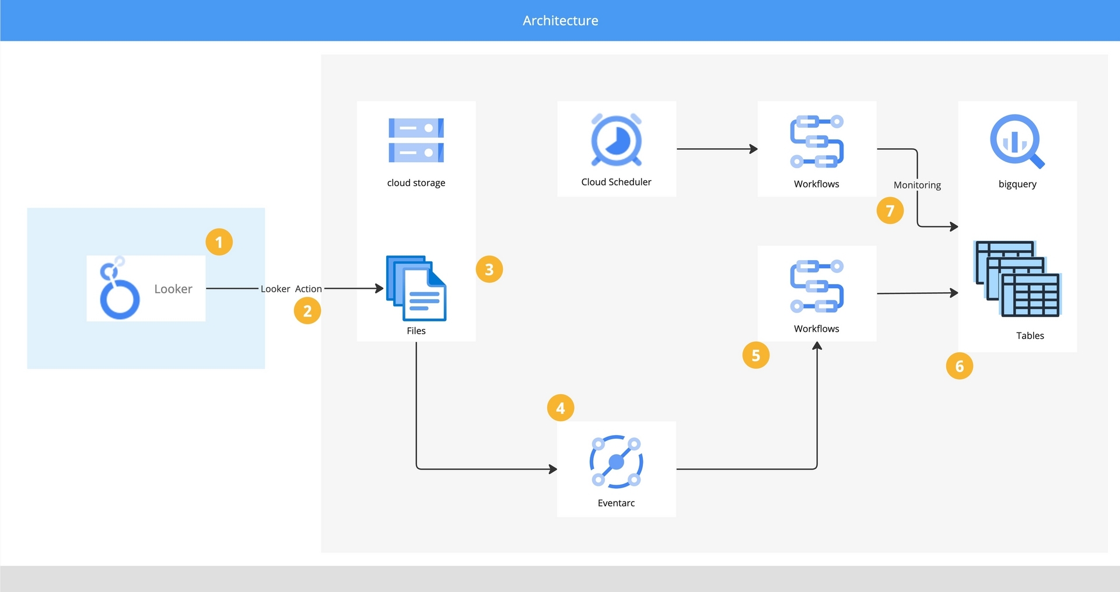Viewport: 1120px width, 592px height.
Task: Click the Tables stacked grid icon
Action: point(1017,279)
